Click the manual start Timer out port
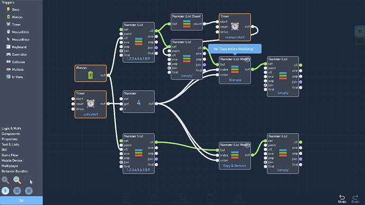 (252, 26)
